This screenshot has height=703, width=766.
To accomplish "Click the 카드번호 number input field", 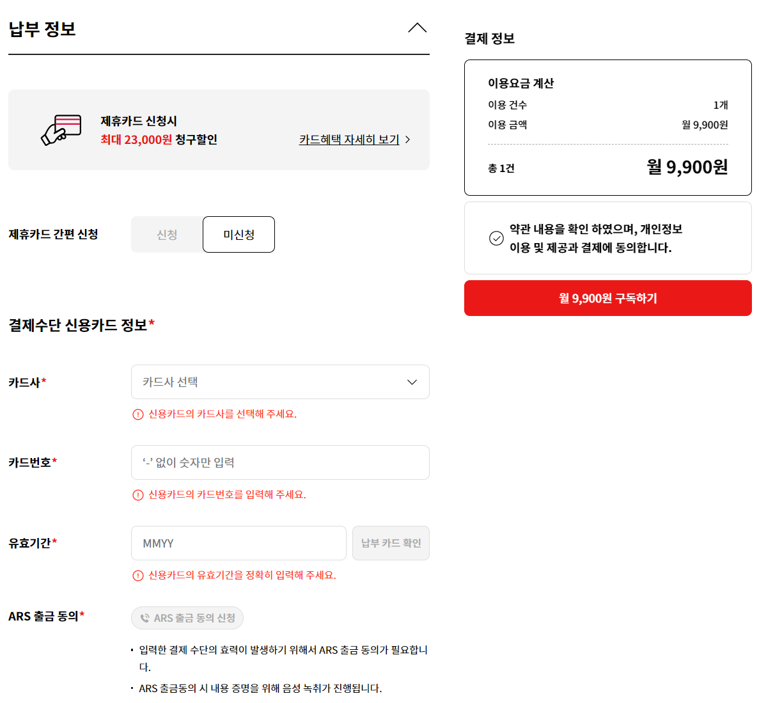I will [280, 462].
